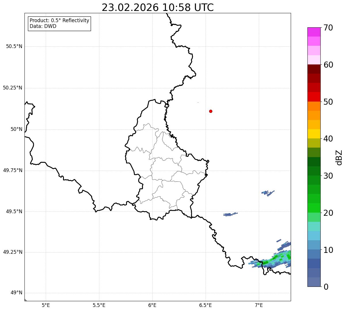Screen dimensions: 346x311
Task: Click the colorbar tick label '60'
Action: click(x=328, y=65)
